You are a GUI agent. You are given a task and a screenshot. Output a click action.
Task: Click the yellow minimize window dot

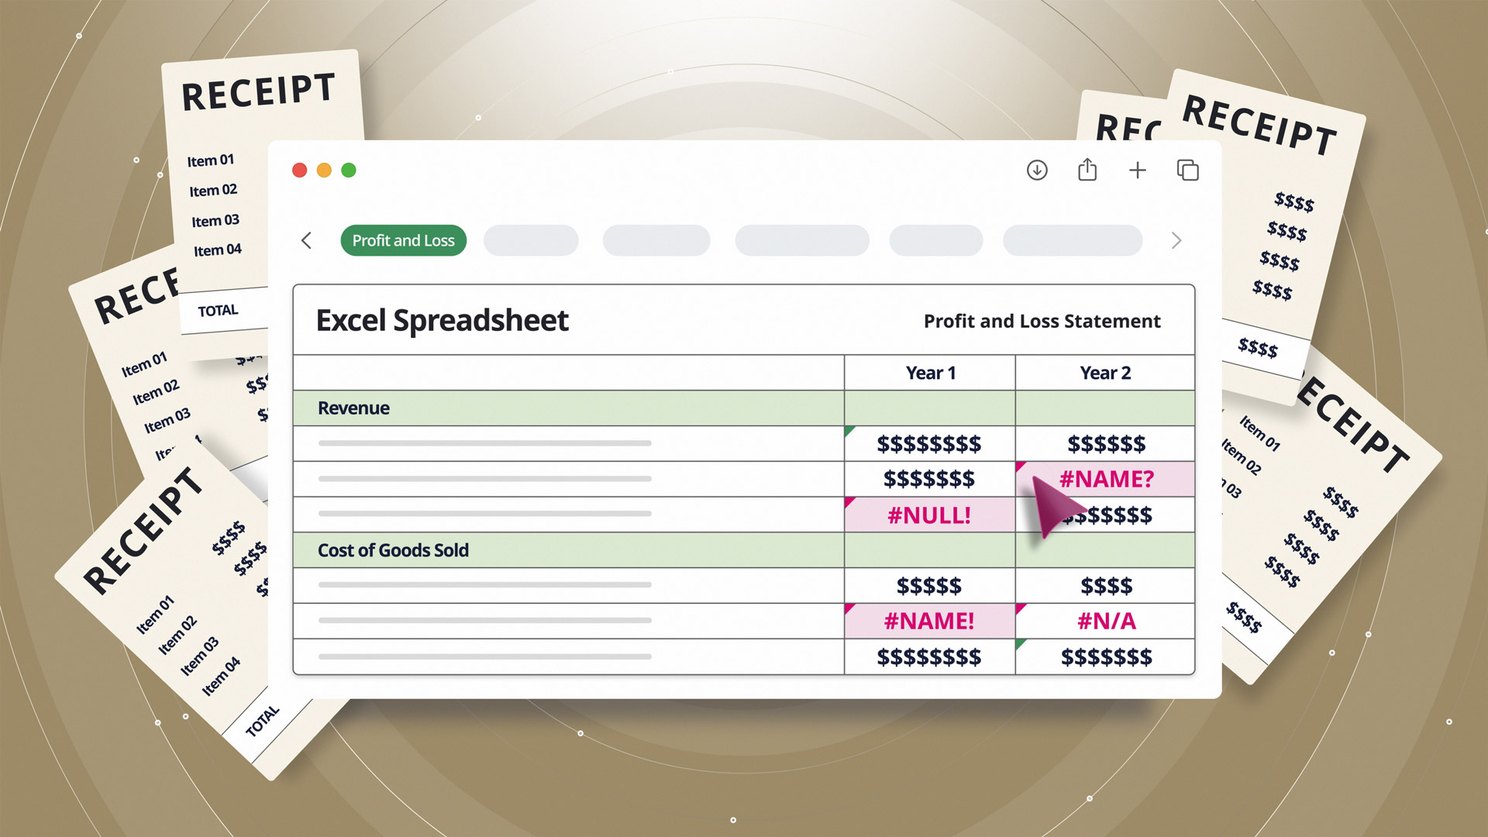pos(324,170)
